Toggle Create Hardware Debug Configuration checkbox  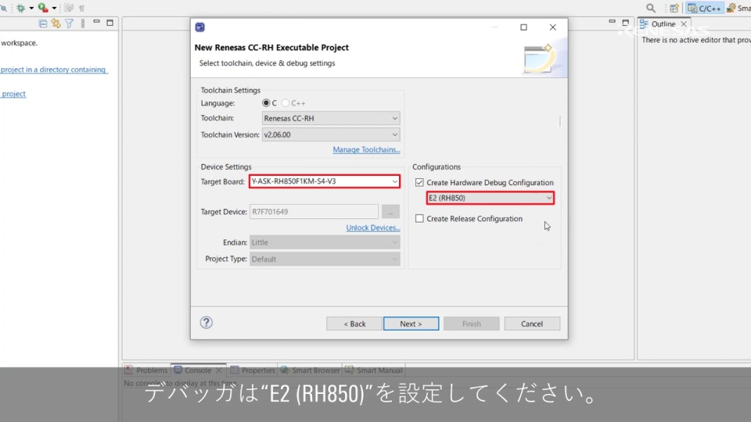point(420,183)
